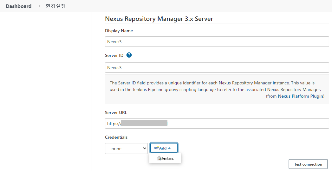Click the Dashboard breadcrumb

pos(19,6)
